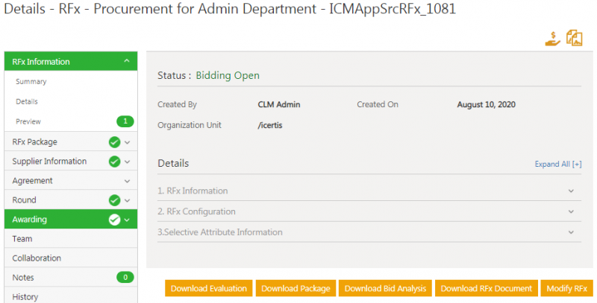
Task: Collapse the RFx Information sidebar section
Action: click(x=127, y=62)
